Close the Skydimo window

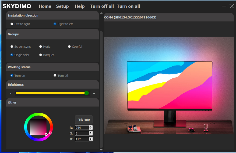point(231,6)
